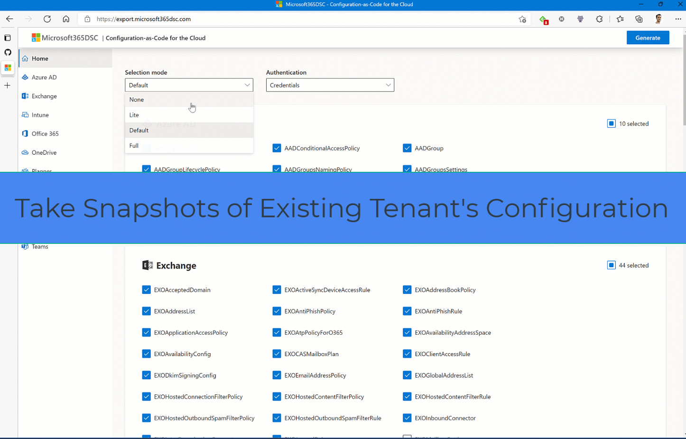Screen dimensions: 686x439
Task: Open Office 365 in the sidebar
Action: tap(65, 134)
